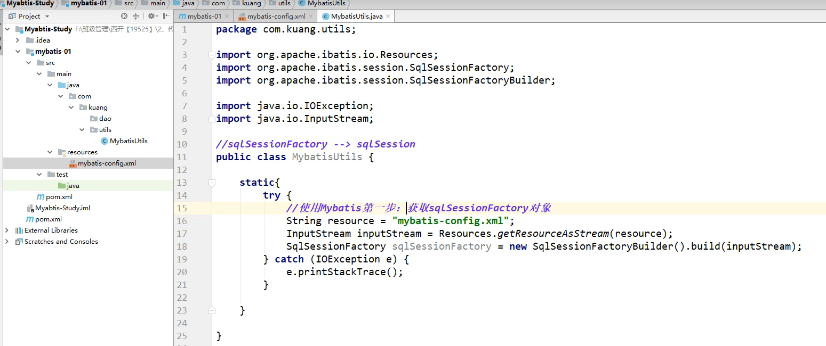This screenshot has width=826, height=346.
Task: Click import java.io.InputStream line
Action: coord(295,119)
